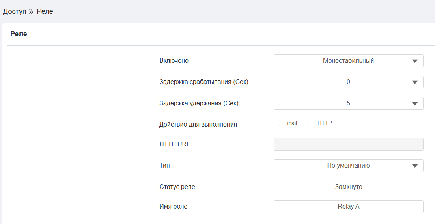Go to Доступ in the breadcrumb
435x224 pixels.
click(15, 11)
